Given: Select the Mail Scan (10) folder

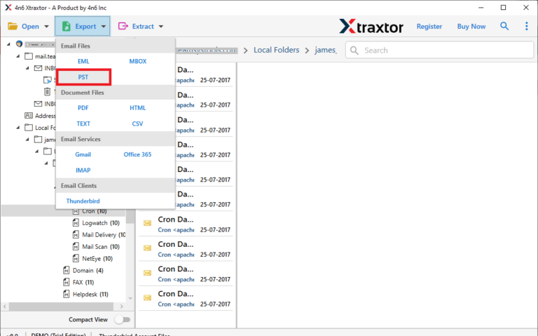Looking at the screenshot, I should click(x=101, y=247).
